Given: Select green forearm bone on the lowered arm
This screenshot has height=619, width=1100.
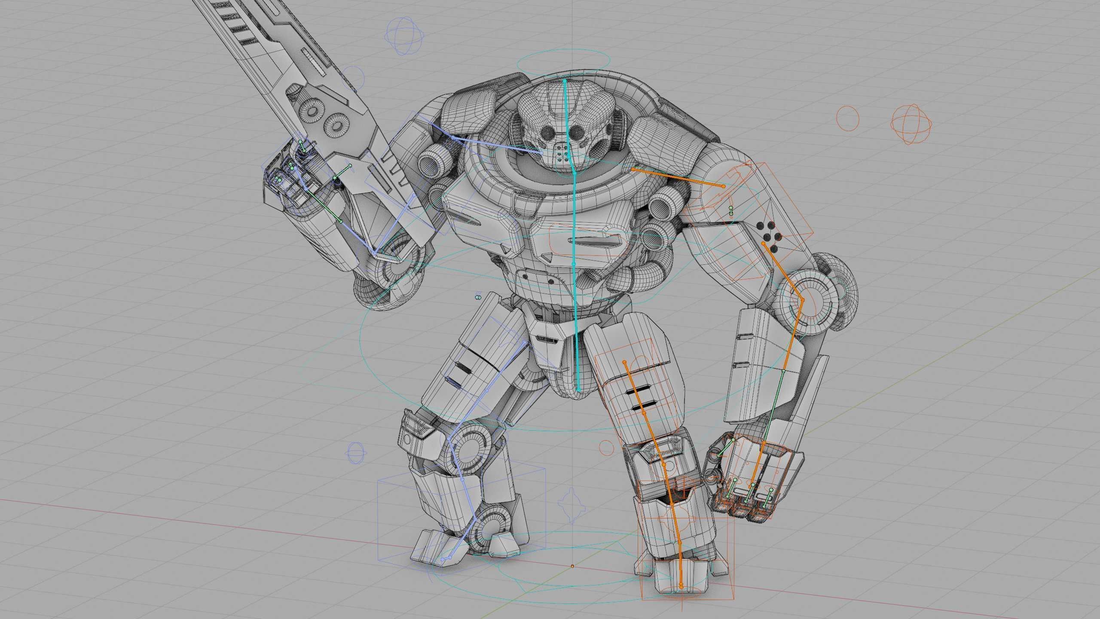Looking at the screenshot, I should (x=773, y=407).
